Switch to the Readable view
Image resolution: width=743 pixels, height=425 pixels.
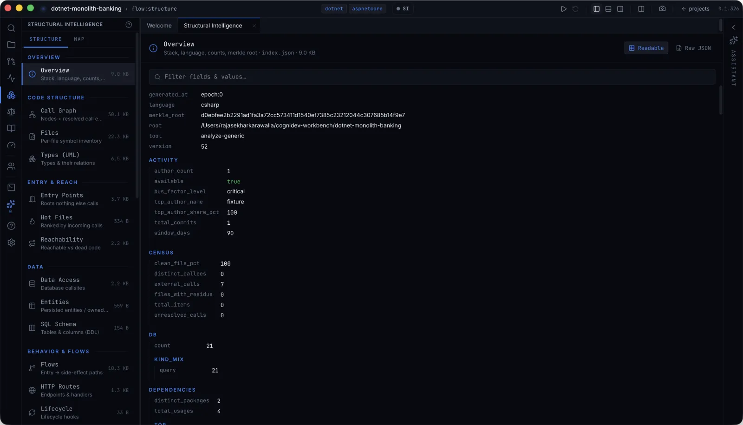click(x=646, y=48)
